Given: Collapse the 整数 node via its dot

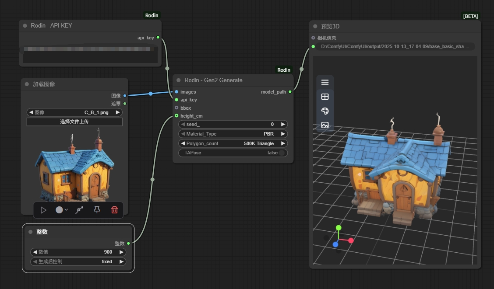Looking at the screenshot, I should tap(31, 232).
